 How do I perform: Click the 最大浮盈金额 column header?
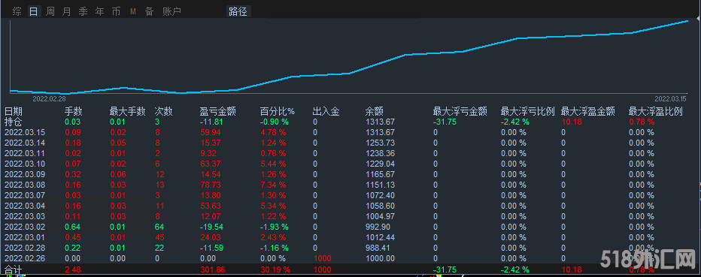tap(588, 112)
